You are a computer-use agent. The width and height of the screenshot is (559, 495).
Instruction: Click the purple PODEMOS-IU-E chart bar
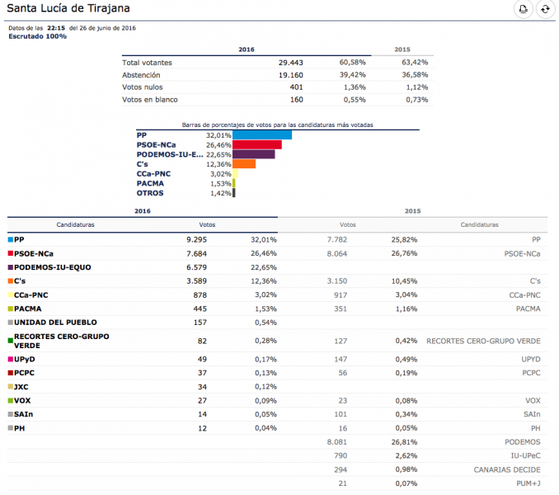pyautogui.click(x=254, y=154)
